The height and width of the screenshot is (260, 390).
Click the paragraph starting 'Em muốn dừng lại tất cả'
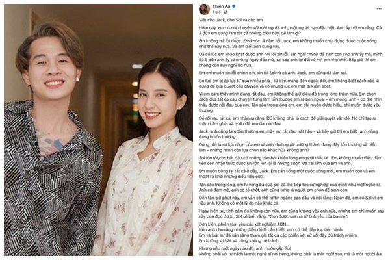[x=287, y=174]
